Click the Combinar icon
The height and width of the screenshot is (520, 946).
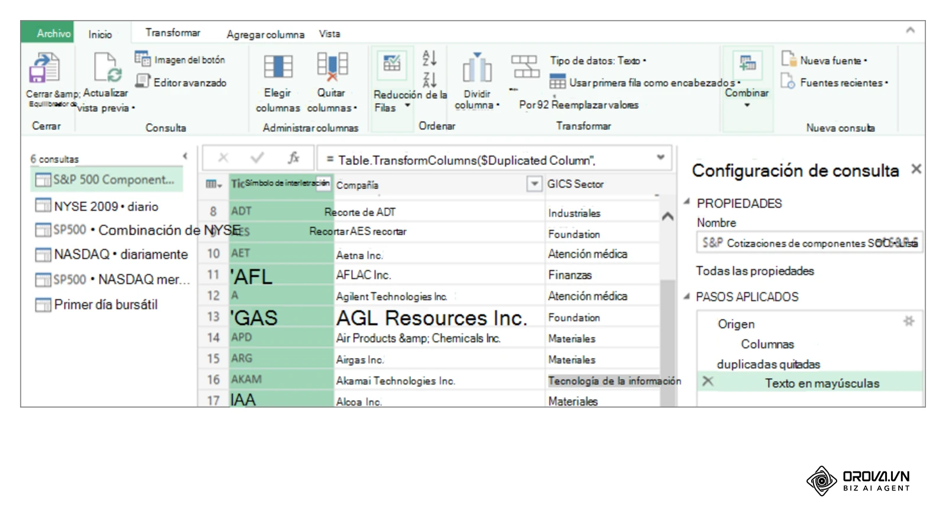coord(747,64)
